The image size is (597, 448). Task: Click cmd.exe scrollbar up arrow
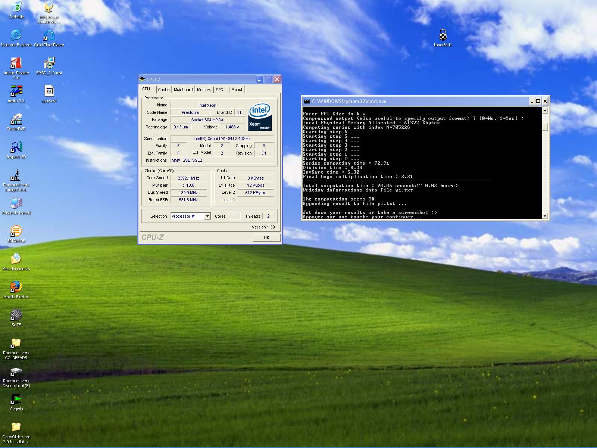[545, 110]
